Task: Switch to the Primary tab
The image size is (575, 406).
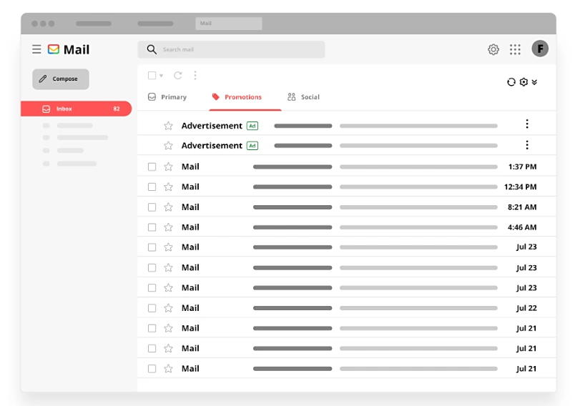Action: pos(167,97)
